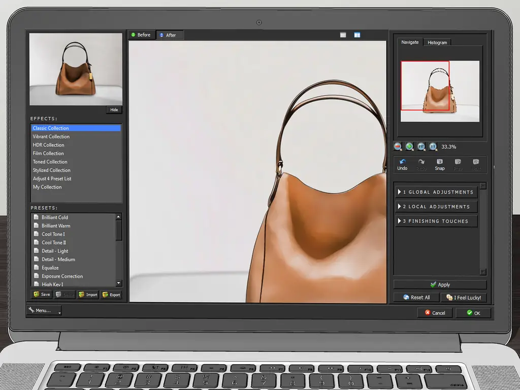520x390 pixels.
Task: Toggle the After preview view
Action: pos(168,35)
